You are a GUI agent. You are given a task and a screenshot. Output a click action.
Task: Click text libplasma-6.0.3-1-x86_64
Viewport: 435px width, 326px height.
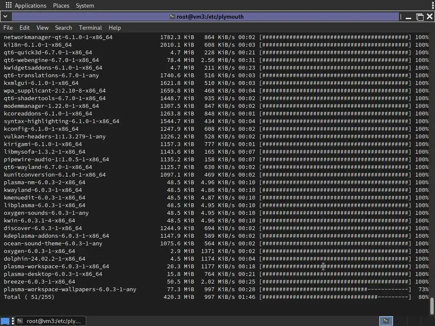coord(44,205)
